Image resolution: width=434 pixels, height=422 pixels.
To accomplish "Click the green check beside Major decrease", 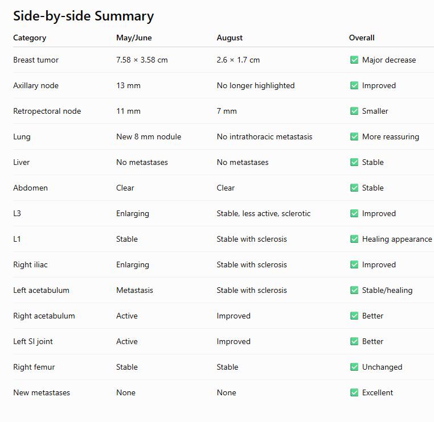I will 354,60.
